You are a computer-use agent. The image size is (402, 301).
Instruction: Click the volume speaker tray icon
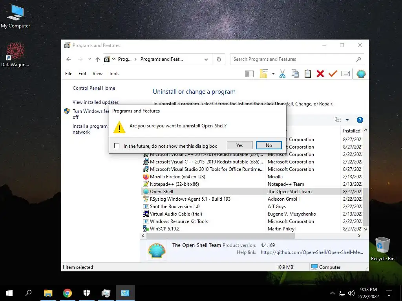click(x=351, y=293)
